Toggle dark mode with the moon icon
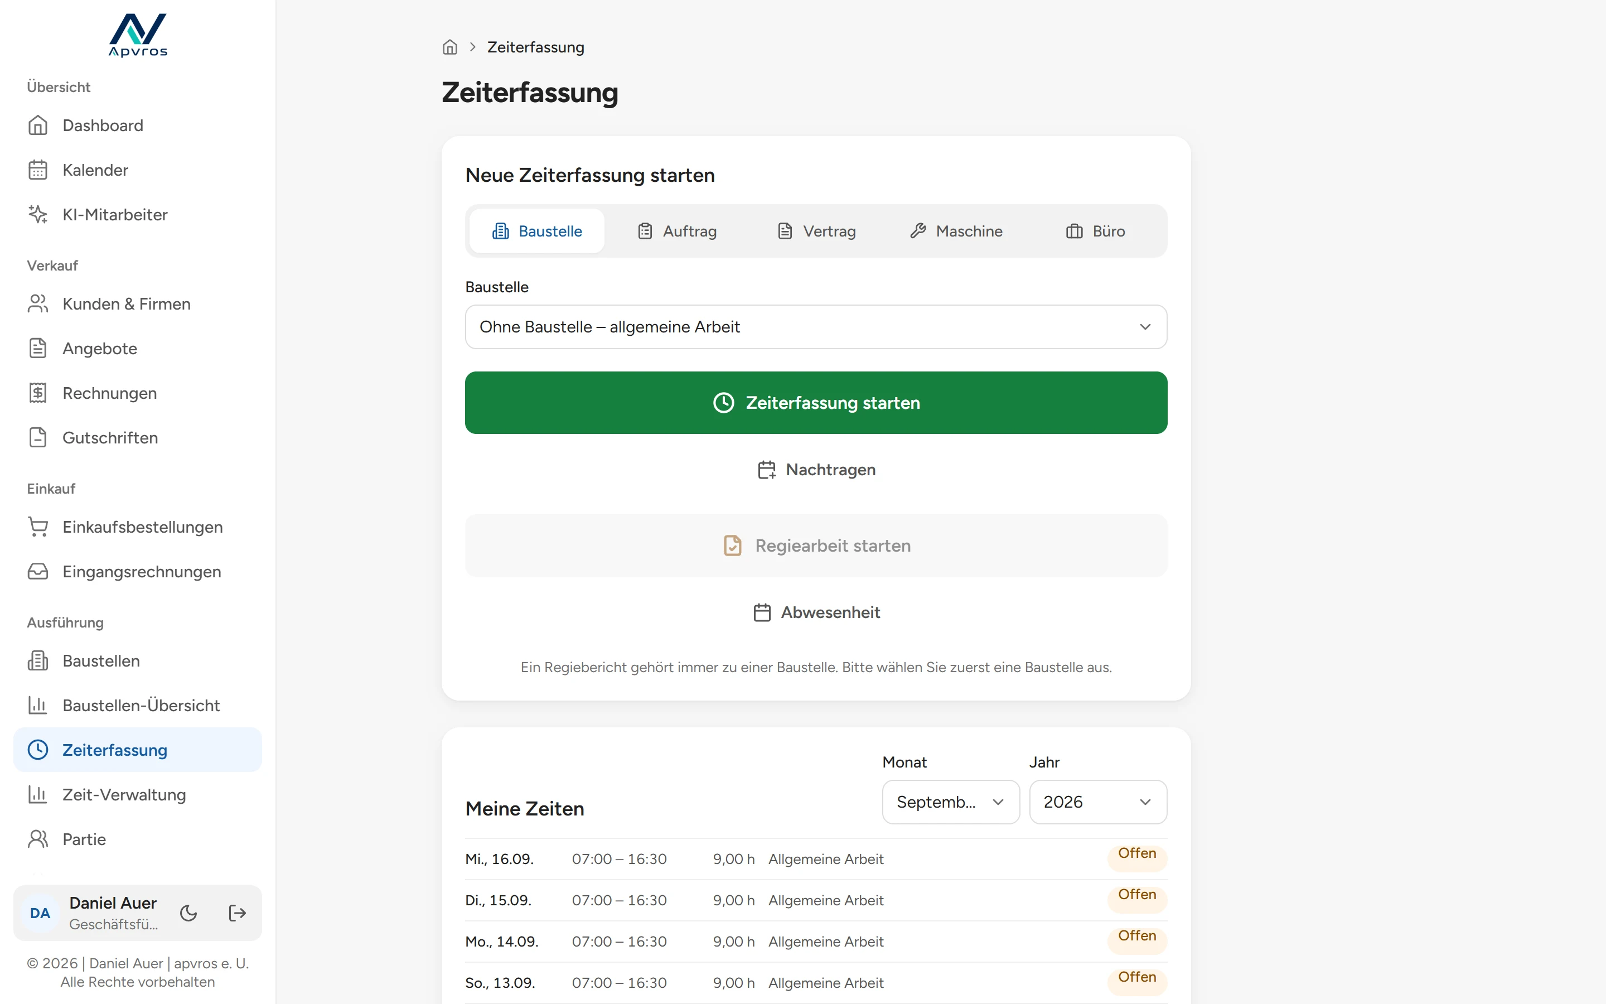This screenshot has width=1606, height=1004. [x=188, y=913]
